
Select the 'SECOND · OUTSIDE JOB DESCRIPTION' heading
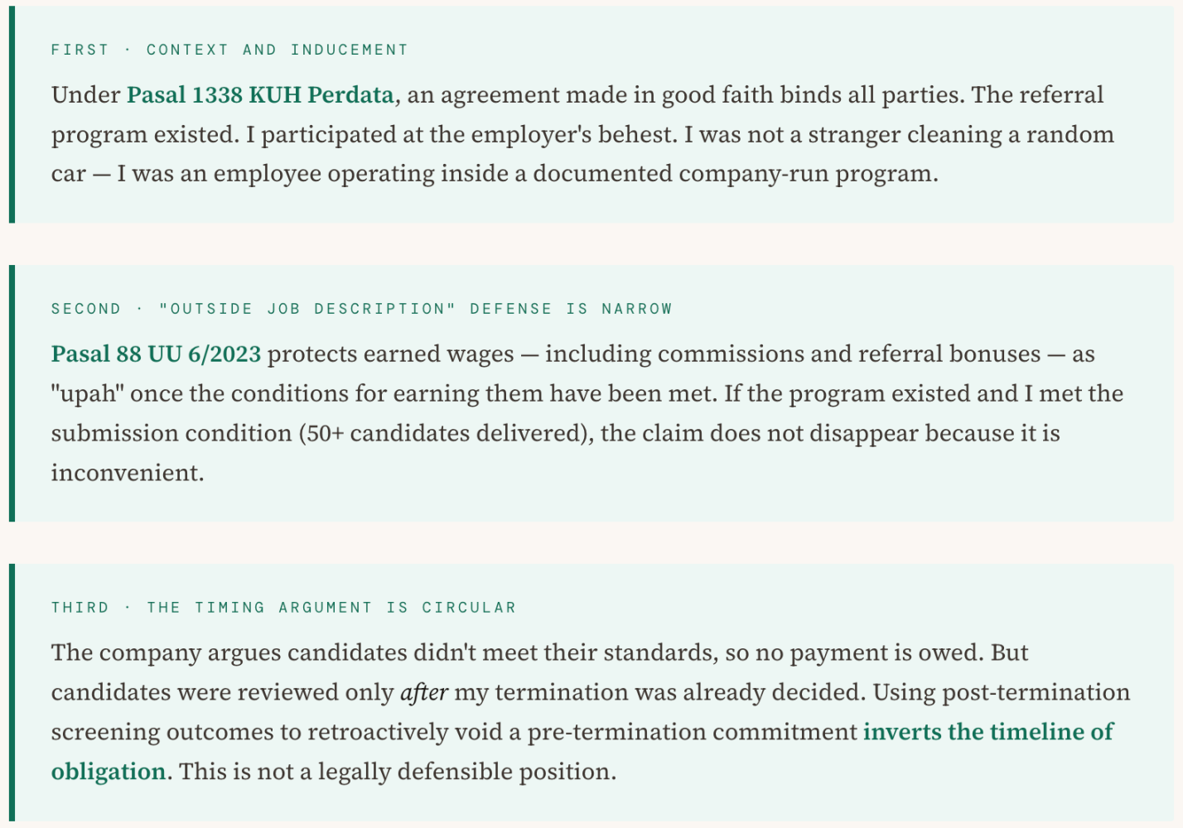361,309
